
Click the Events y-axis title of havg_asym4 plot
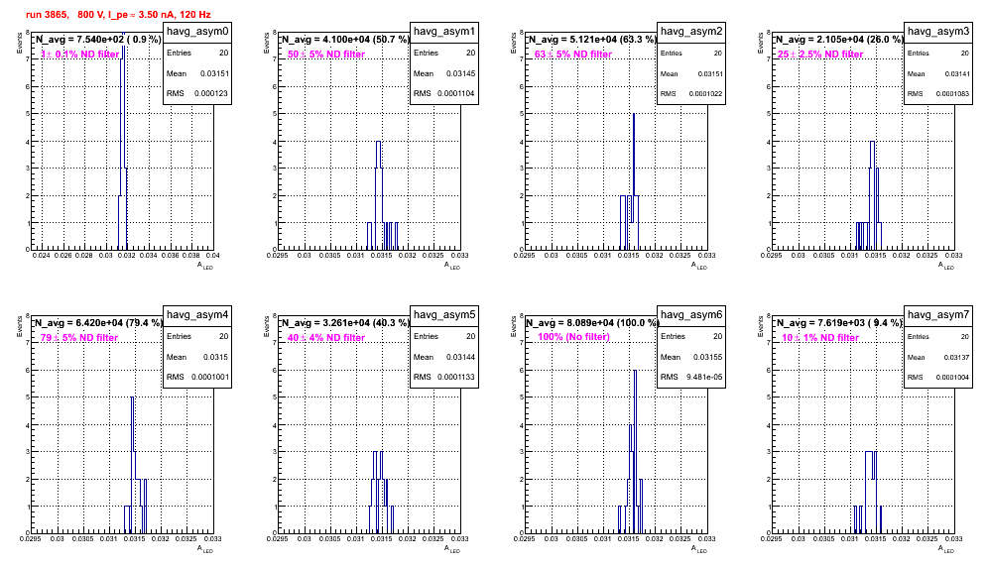pyautogui.click(x=19, y=325)
